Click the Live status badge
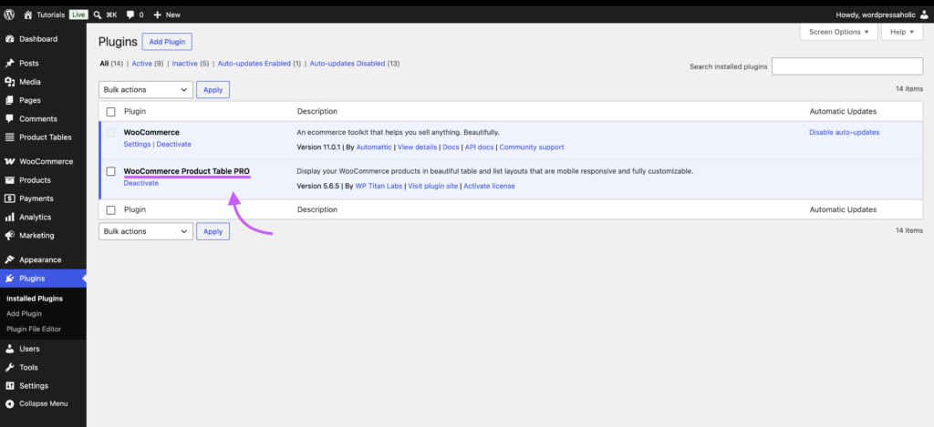 click(x=78, y=15)
